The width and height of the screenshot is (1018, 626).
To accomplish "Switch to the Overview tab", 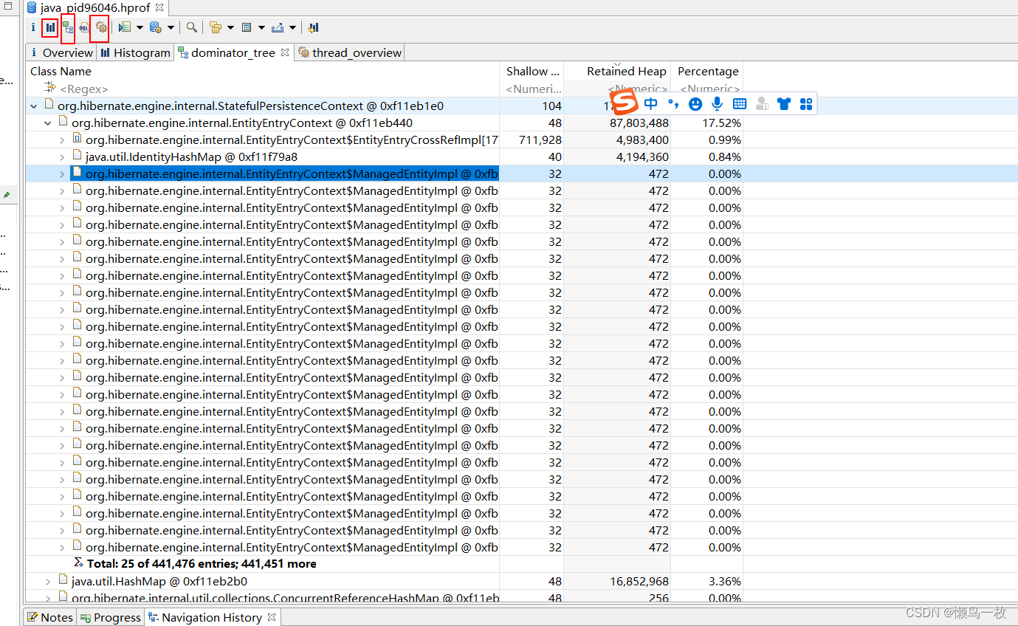I will (61, 52).
